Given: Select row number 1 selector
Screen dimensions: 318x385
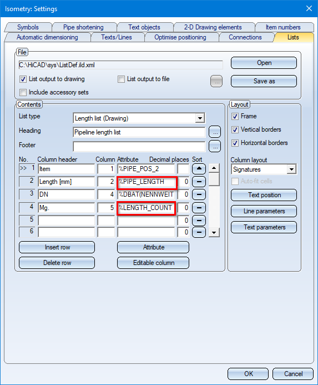Looking at the screenshot, I should [27, 168].
